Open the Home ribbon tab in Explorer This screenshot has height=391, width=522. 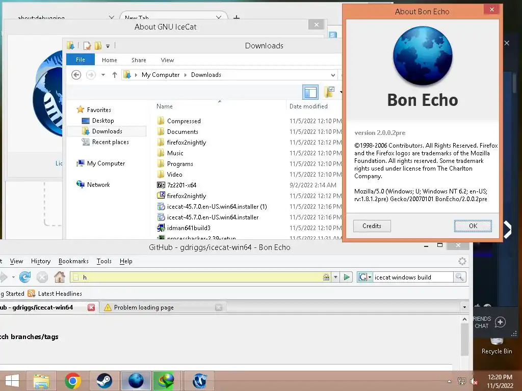110,60
